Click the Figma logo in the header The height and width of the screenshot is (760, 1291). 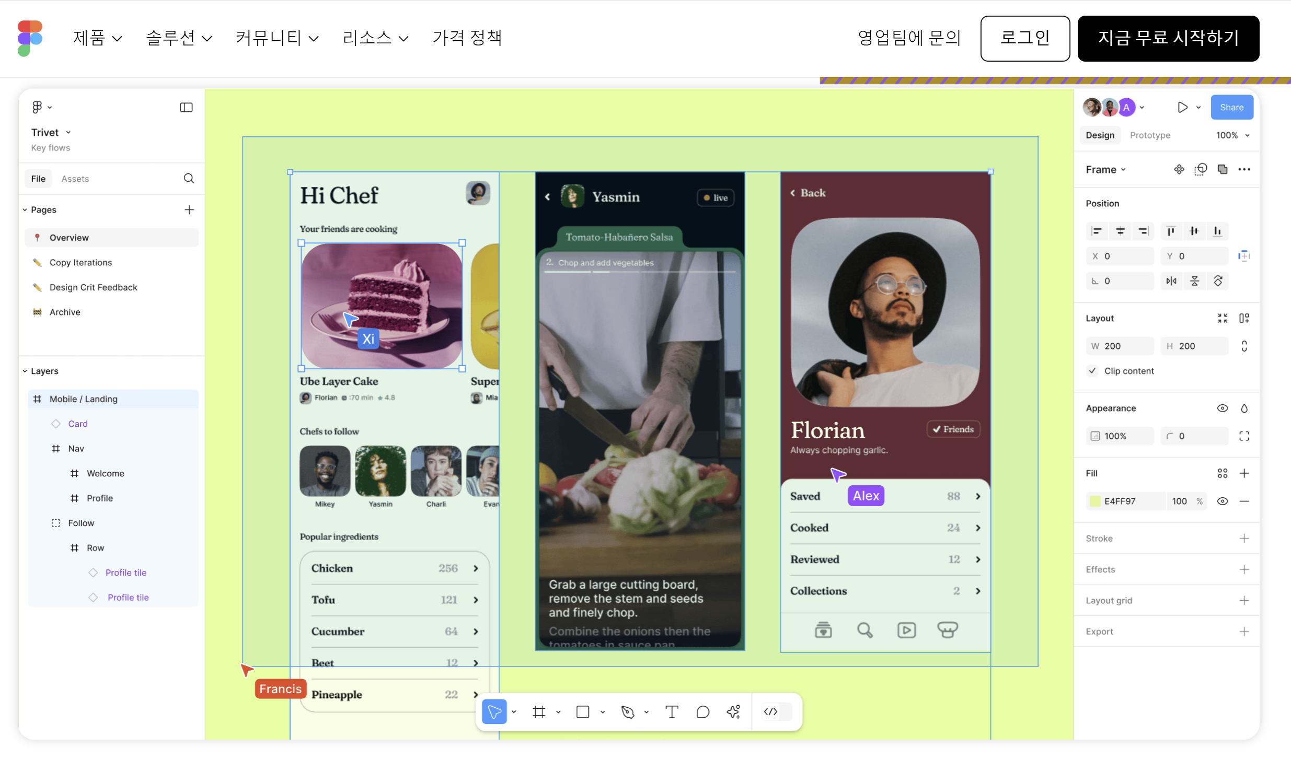tap(30, 38)
